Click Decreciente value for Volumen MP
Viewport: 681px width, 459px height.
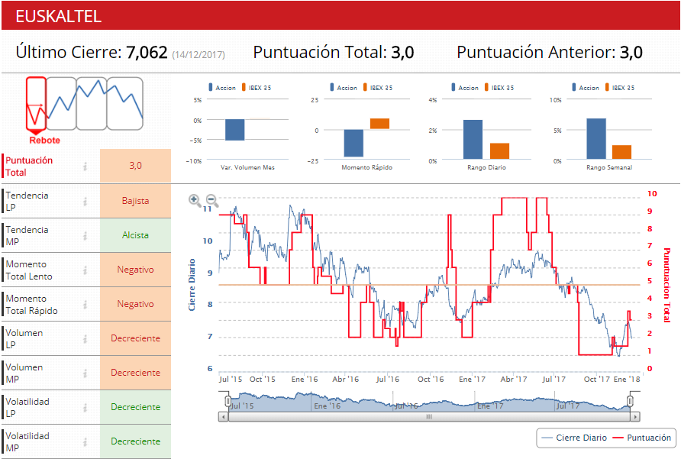(135, 373)
